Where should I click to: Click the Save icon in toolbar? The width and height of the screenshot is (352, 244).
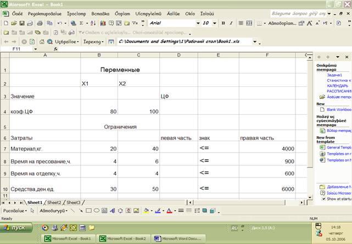[x=22, y=24]
